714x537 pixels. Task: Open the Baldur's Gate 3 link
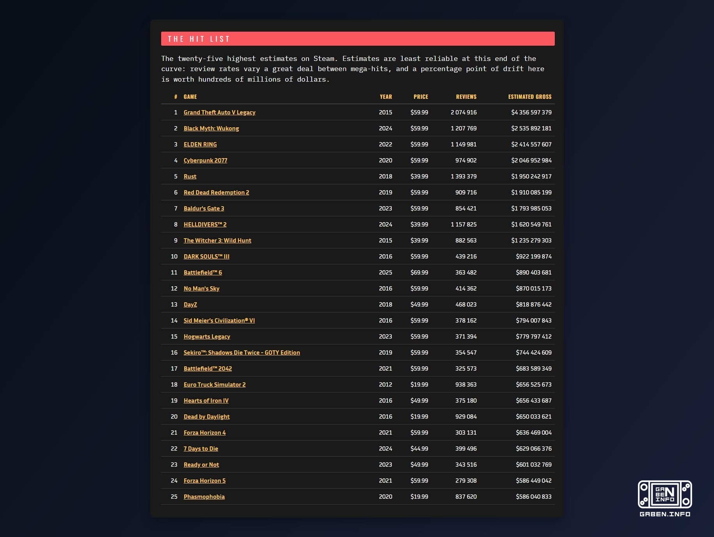204,209
